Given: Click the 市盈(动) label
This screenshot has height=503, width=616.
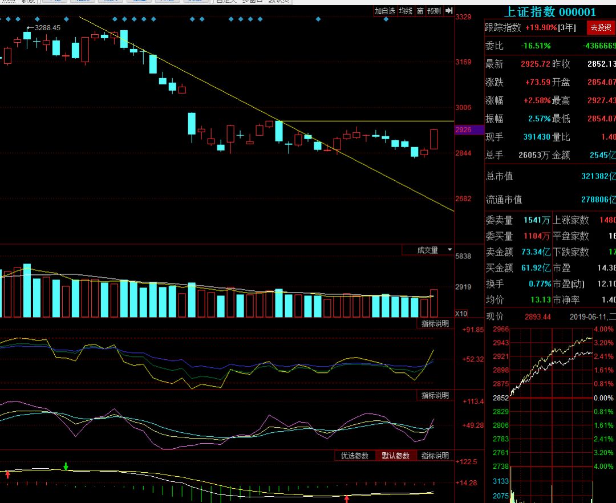Looking at the screenshot, I should pyautogui.click(x=569, y=284).
